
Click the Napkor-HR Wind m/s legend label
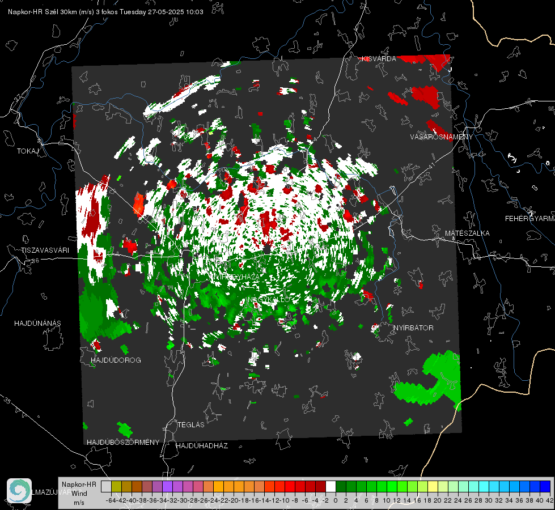tap(79, 494)
